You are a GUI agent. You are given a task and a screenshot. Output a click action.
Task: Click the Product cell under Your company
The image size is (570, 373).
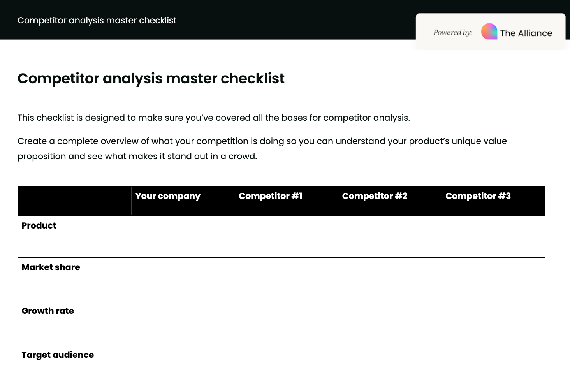[183, 236]
